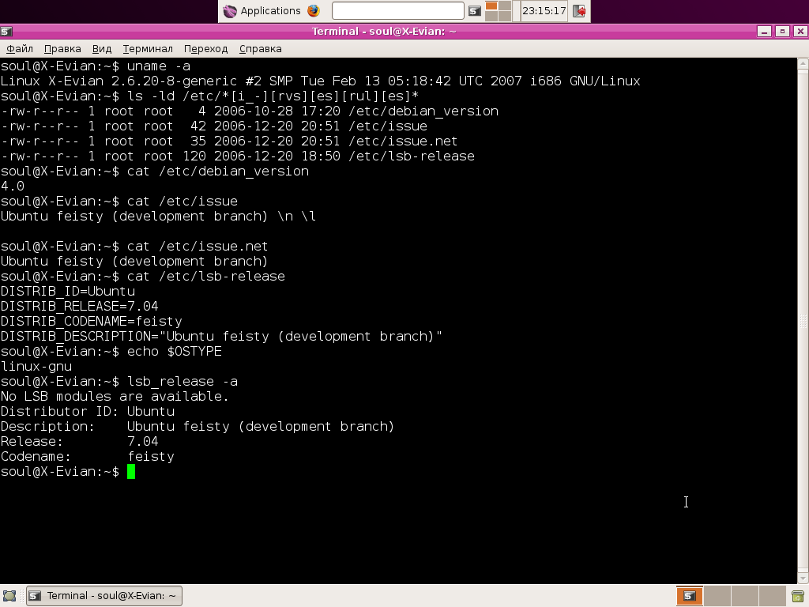Click the logout icon with red arrow
809x607 pixels.
coord(579,11)
